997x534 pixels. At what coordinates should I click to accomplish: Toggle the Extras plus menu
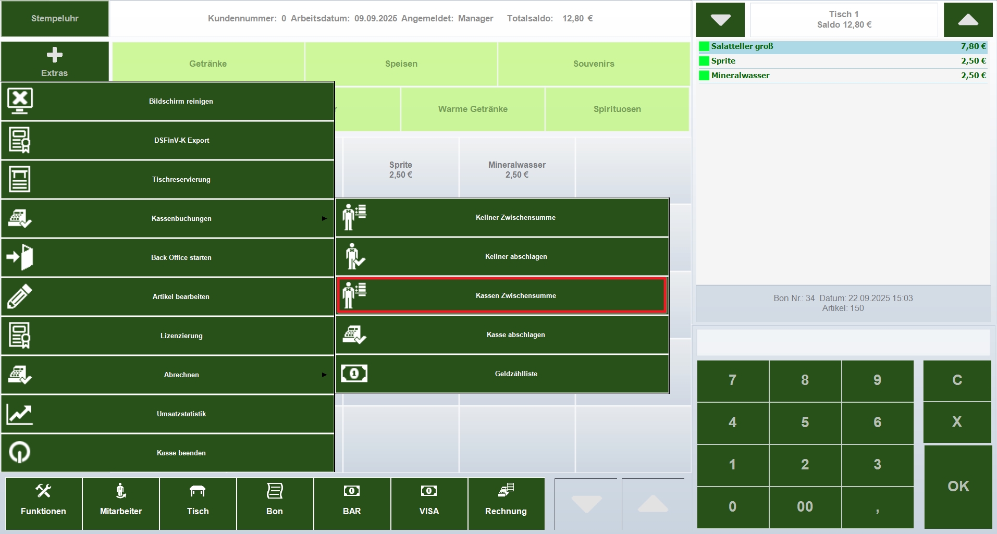(x=55, y=61)
